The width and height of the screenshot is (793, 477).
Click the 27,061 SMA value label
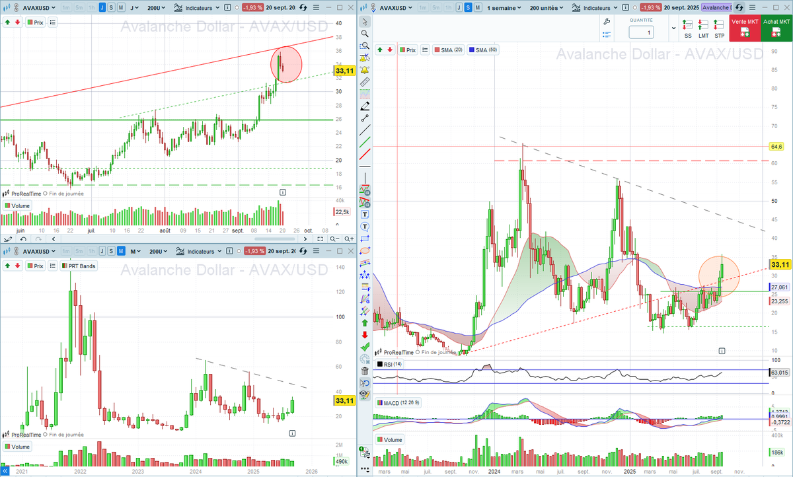[x=780, y=287]
